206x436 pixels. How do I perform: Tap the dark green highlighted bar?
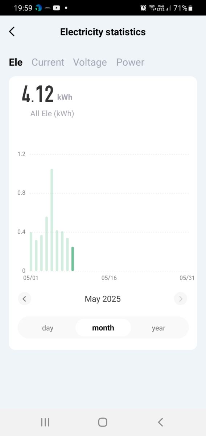[73, 259]
